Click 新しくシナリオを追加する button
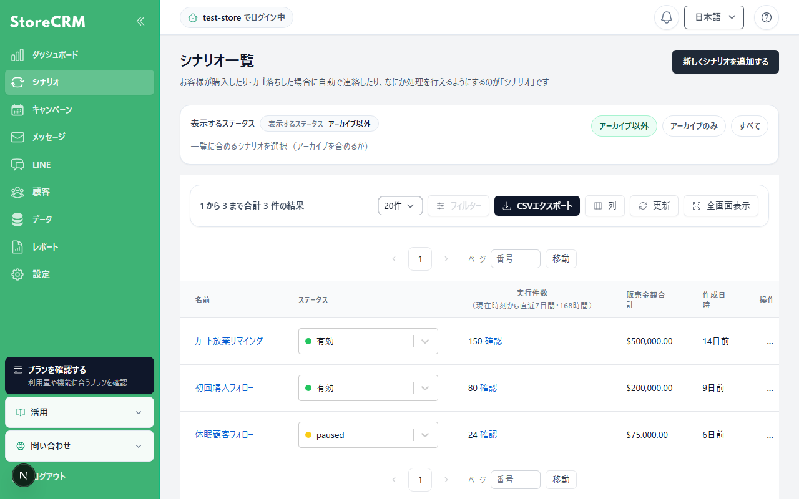The image size is (799, 499). [725, 62]
